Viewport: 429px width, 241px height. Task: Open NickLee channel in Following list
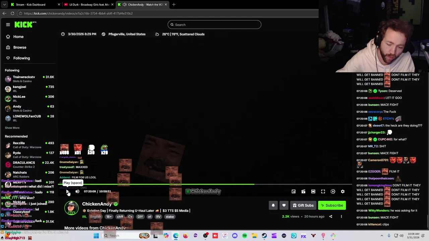(29, 98)
